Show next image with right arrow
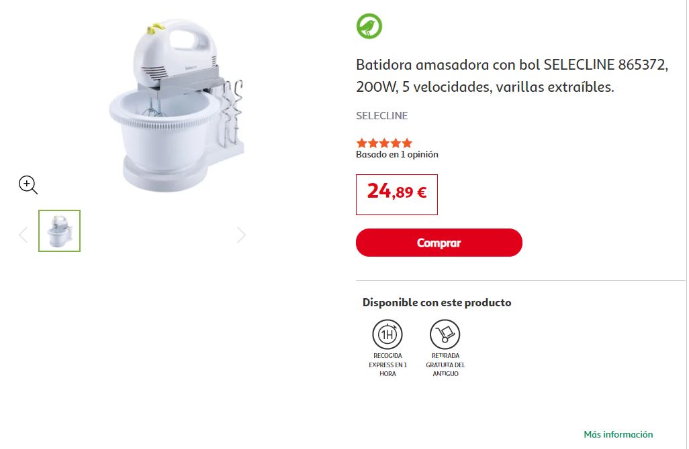 241,235
